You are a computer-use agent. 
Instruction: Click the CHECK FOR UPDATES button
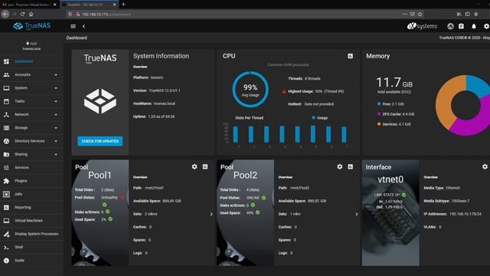coord(100,141)
